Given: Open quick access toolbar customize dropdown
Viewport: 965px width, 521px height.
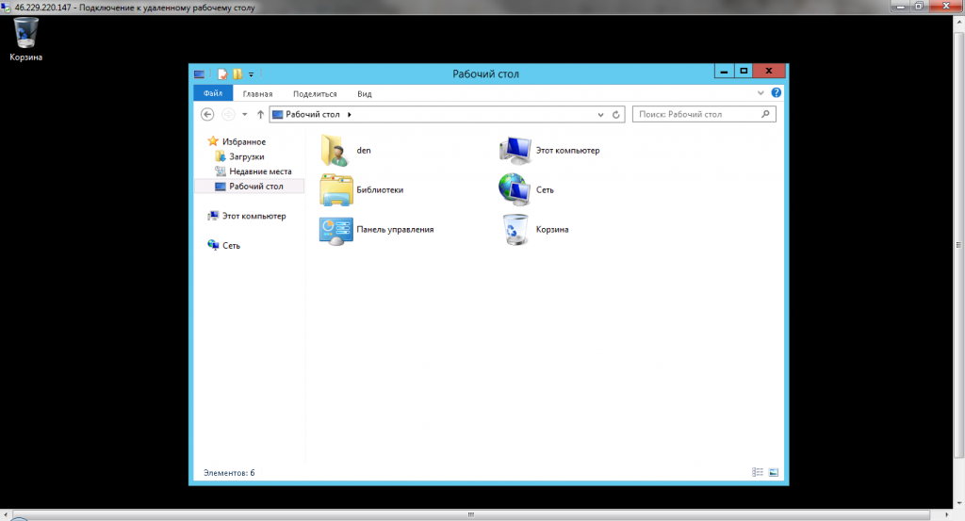Looking at the screenshot, I should click(x=252, y=73).
